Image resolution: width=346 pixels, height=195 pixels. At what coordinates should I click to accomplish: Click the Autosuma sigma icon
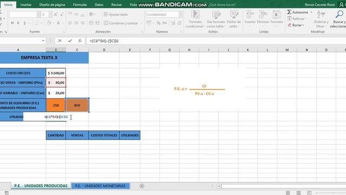[289, 12]
